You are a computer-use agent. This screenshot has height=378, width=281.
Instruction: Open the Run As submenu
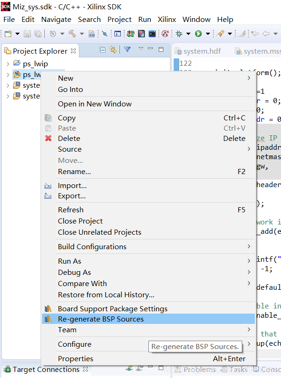[x=148, y=261]
